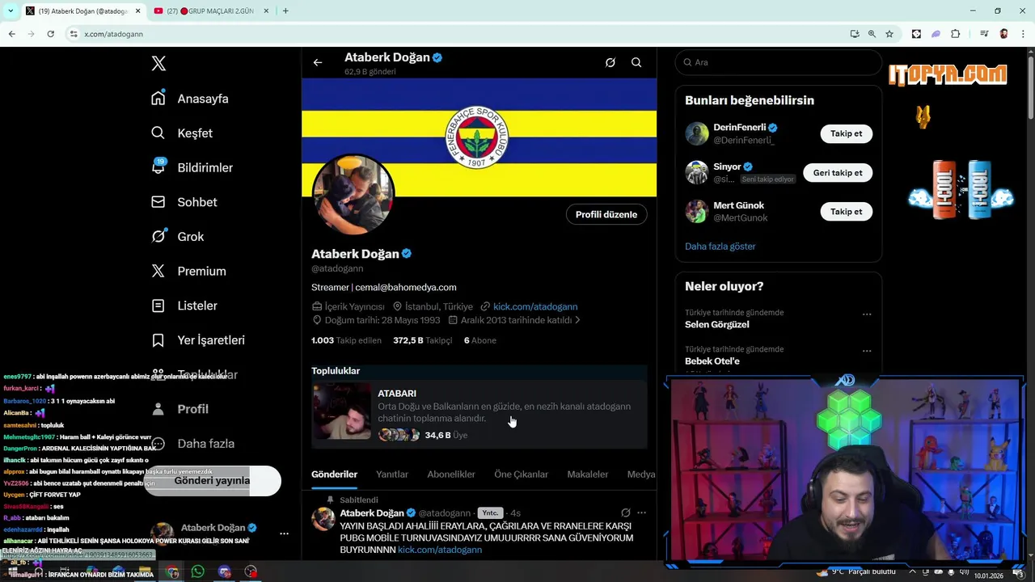Expand the Aralık 2013 join date chevron
This screenshot has height=582, width=1035.
[x=577, y=320]
